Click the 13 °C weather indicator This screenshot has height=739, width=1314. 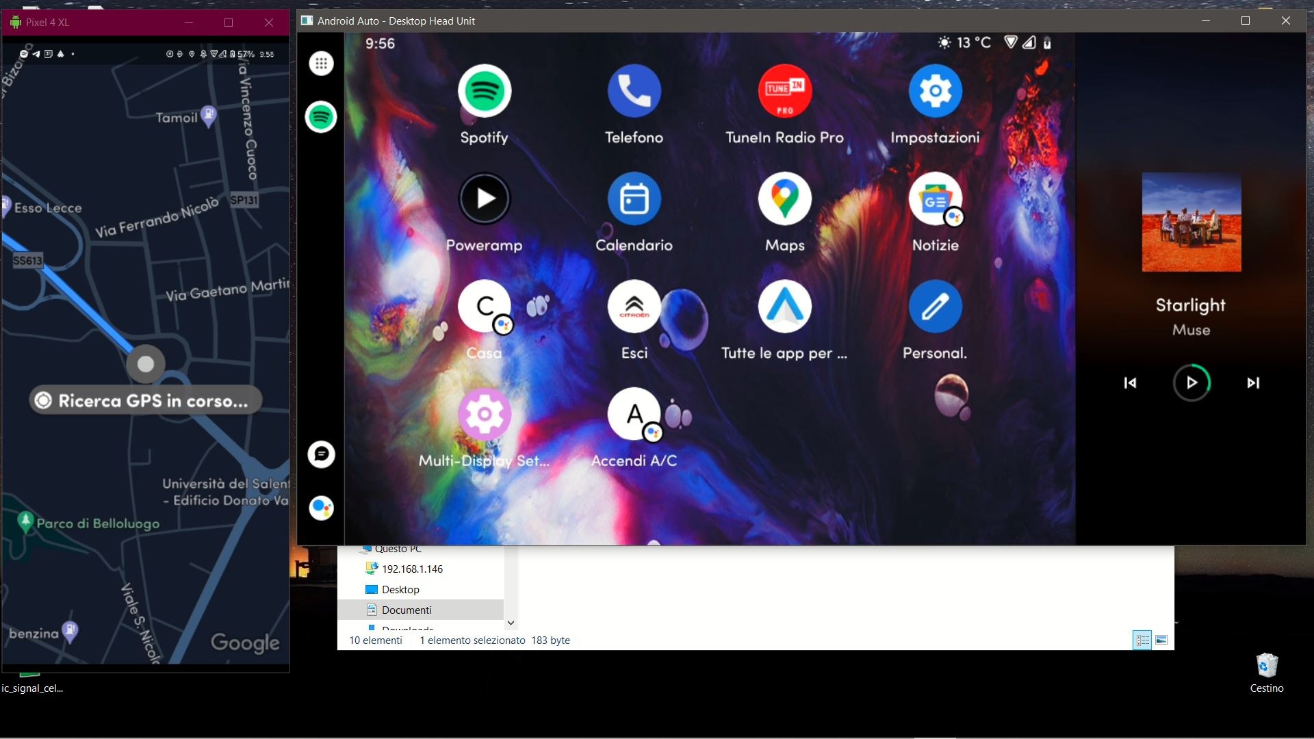(964, 43)
